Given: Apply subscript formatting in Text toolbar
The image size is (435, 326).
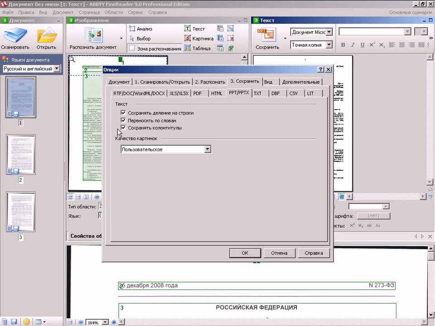Looking at the screenshot, I should pyautogui.click(x=382, y=45).
